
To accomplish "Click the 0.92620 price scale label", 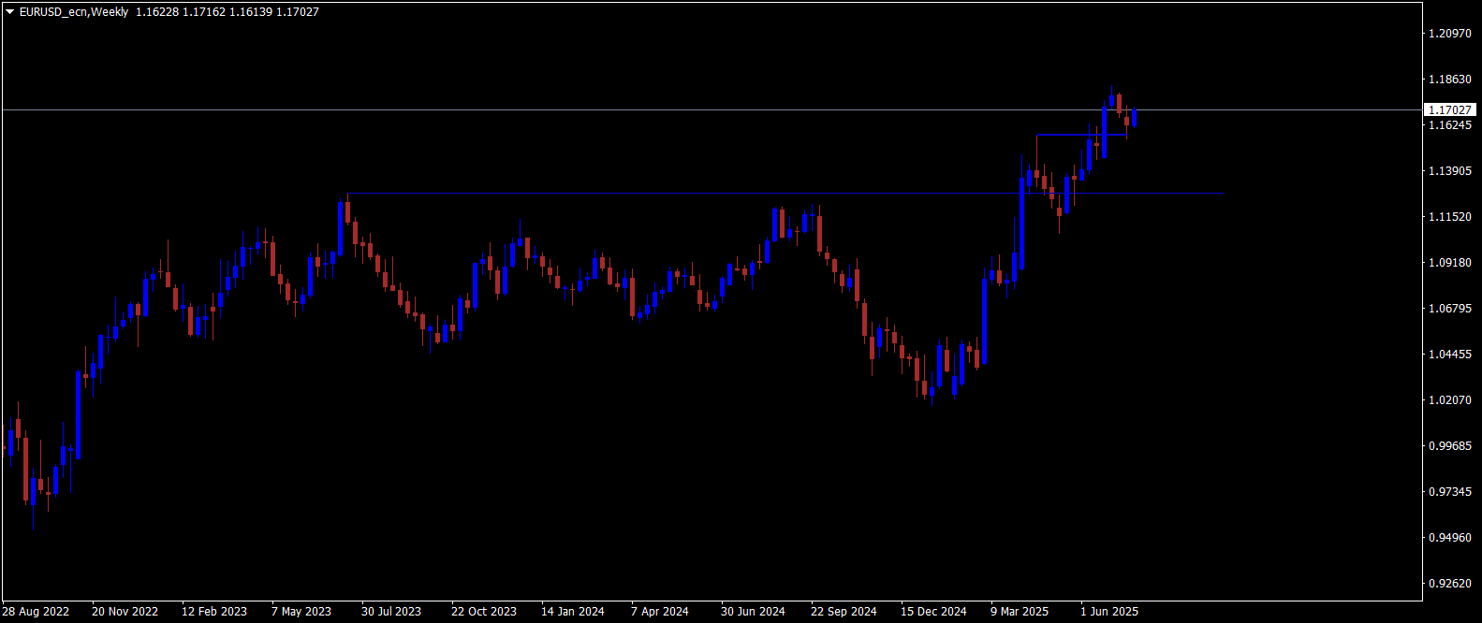I will 1450,584.
